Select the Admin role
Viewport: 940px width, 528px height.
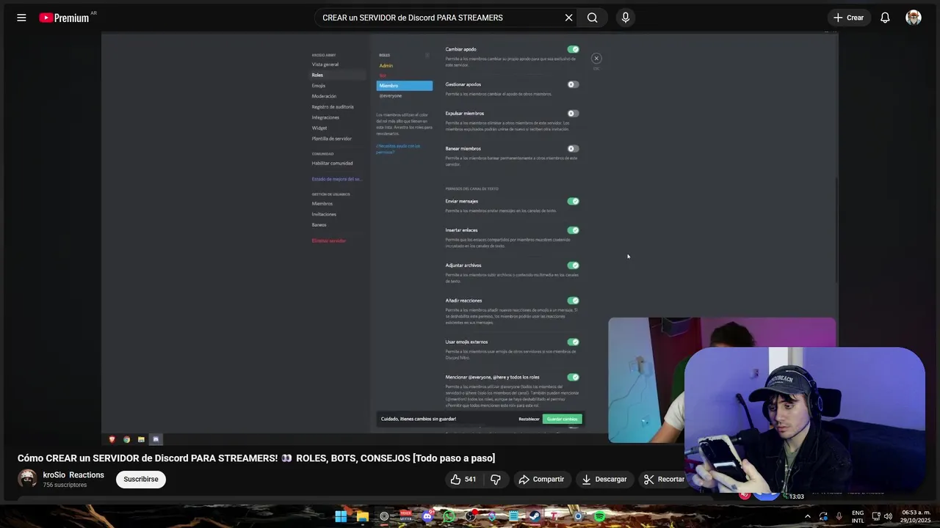[386, 66]
